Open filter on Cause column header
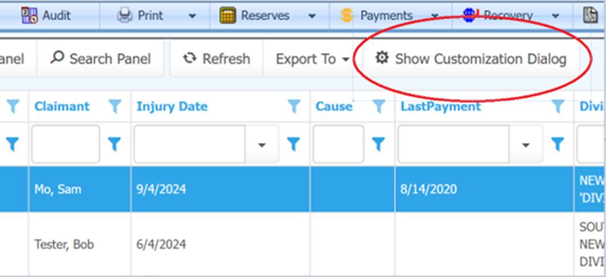This screenshot has height=277, width=606. (379, 106)
